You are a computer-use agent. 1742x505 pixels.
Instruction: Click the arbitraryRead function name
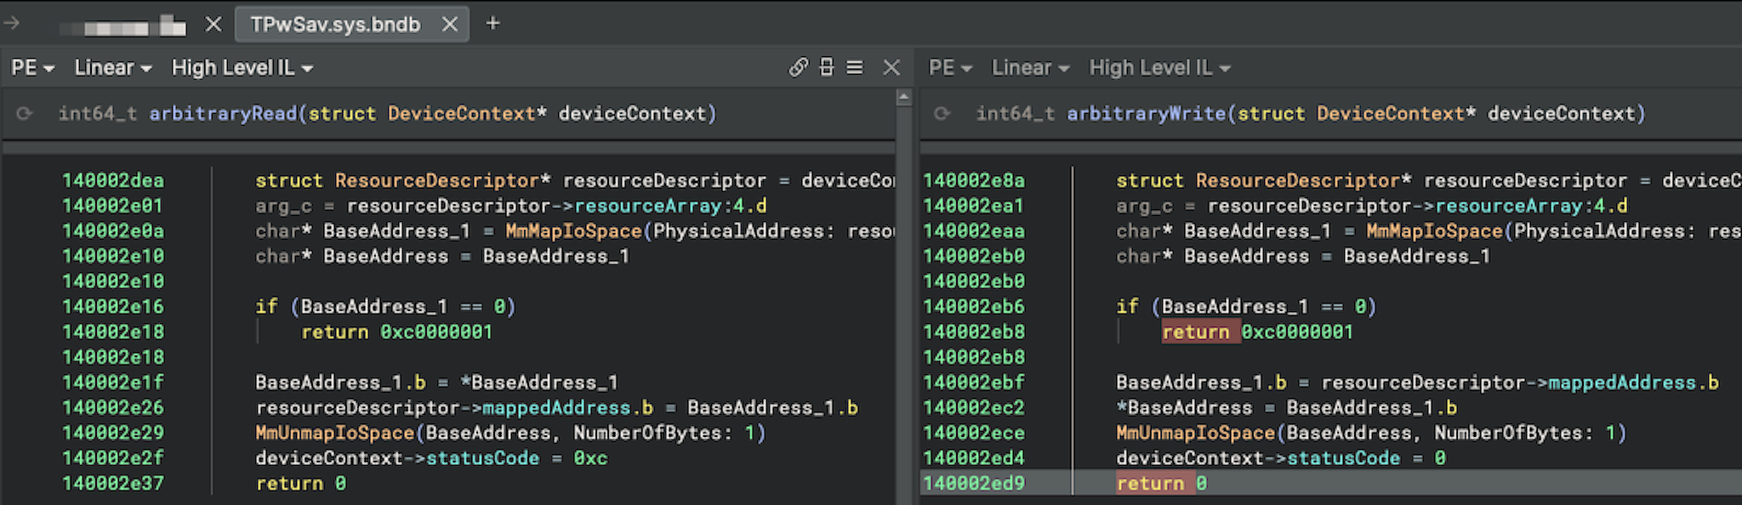[x=223, y=113]
